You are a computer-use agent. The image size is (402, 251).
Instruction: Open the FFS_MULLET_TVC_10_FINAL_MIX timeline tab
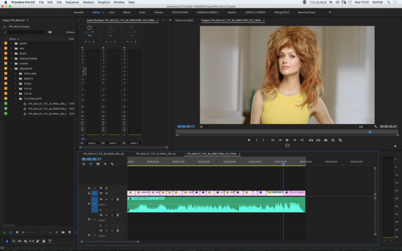tap(155, 154)
